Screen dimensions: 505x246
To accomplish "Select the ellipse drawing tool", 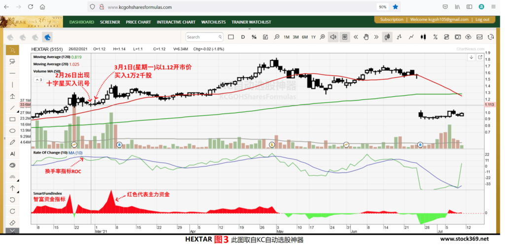I will point(12,131).
